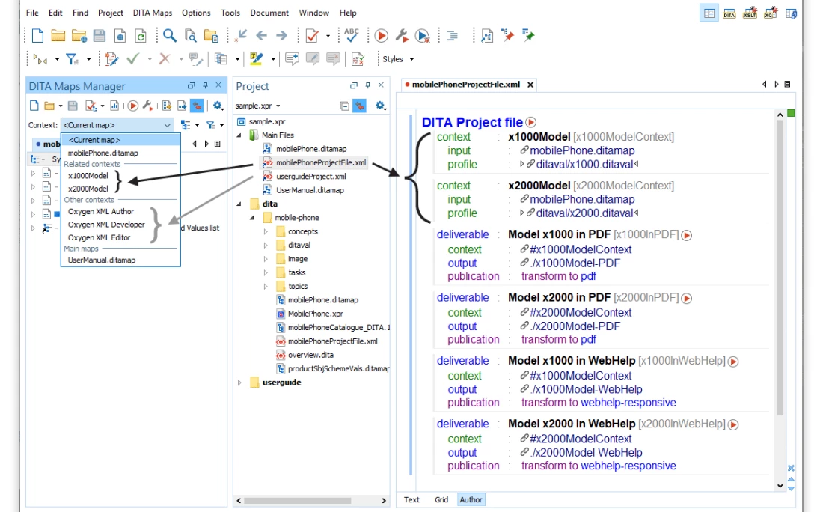Switch to the Grid view tab
The image size is (823, 512).
click(x=441, y=499)
